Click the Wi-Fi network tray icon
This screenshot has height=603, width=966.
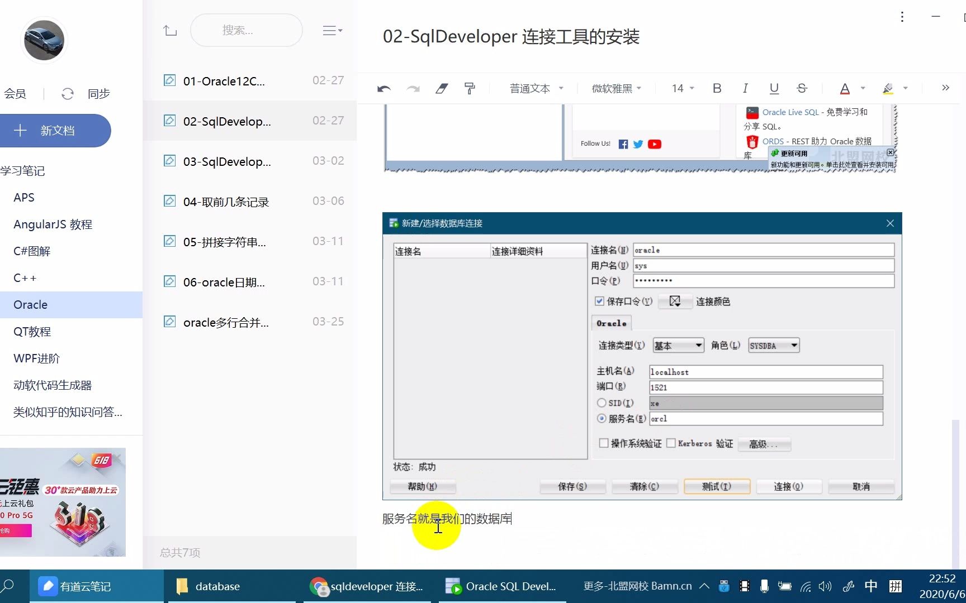[806, 586]
